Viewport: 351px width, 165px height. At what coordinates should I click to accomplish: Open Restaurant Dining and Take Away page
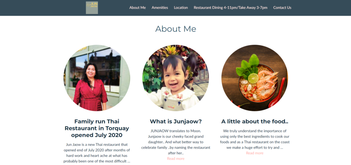230,8
